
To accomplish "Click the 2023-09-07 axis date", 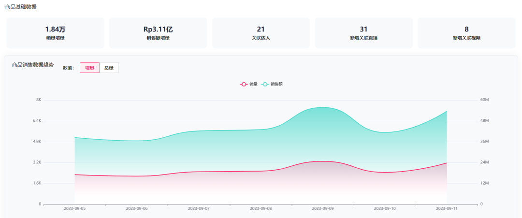I will coord(199,209).
